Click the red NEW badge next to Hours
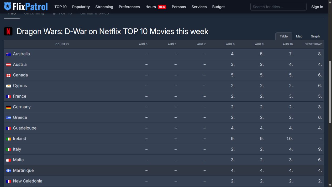332x187 pixels. click(162, 7)
